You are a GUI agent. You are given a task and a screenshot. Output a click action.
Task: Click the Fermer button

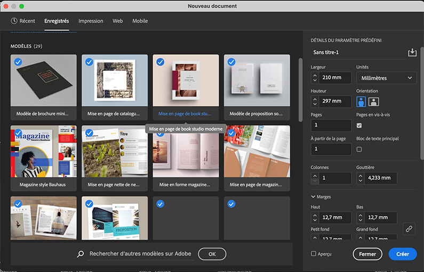367,254
